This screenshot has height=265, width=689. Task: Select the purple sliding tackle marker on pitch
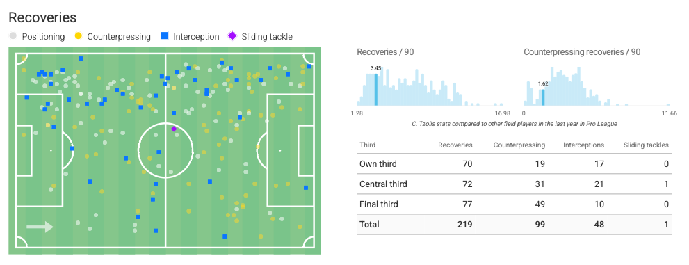pyautogui.click(x=174, y=129)
